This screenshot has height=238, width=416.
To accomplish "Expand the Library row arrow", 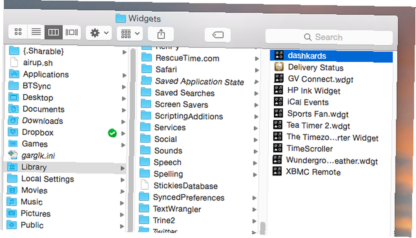I will 123,168.
